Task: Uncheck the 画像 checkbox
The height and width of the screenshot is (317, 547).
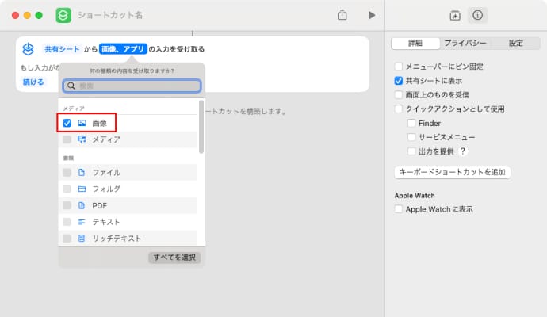Action: [x=67, y=123]
